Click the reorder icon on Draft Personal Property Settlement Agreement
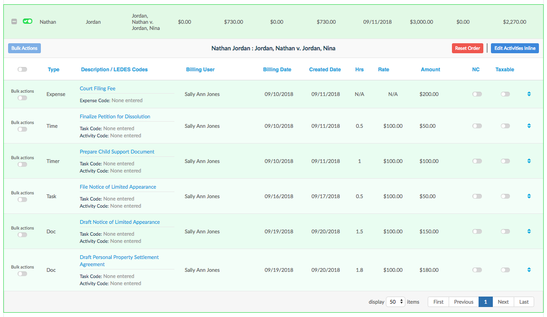The height and width of the screenshot is (317, 547). [x=529, y=270]
